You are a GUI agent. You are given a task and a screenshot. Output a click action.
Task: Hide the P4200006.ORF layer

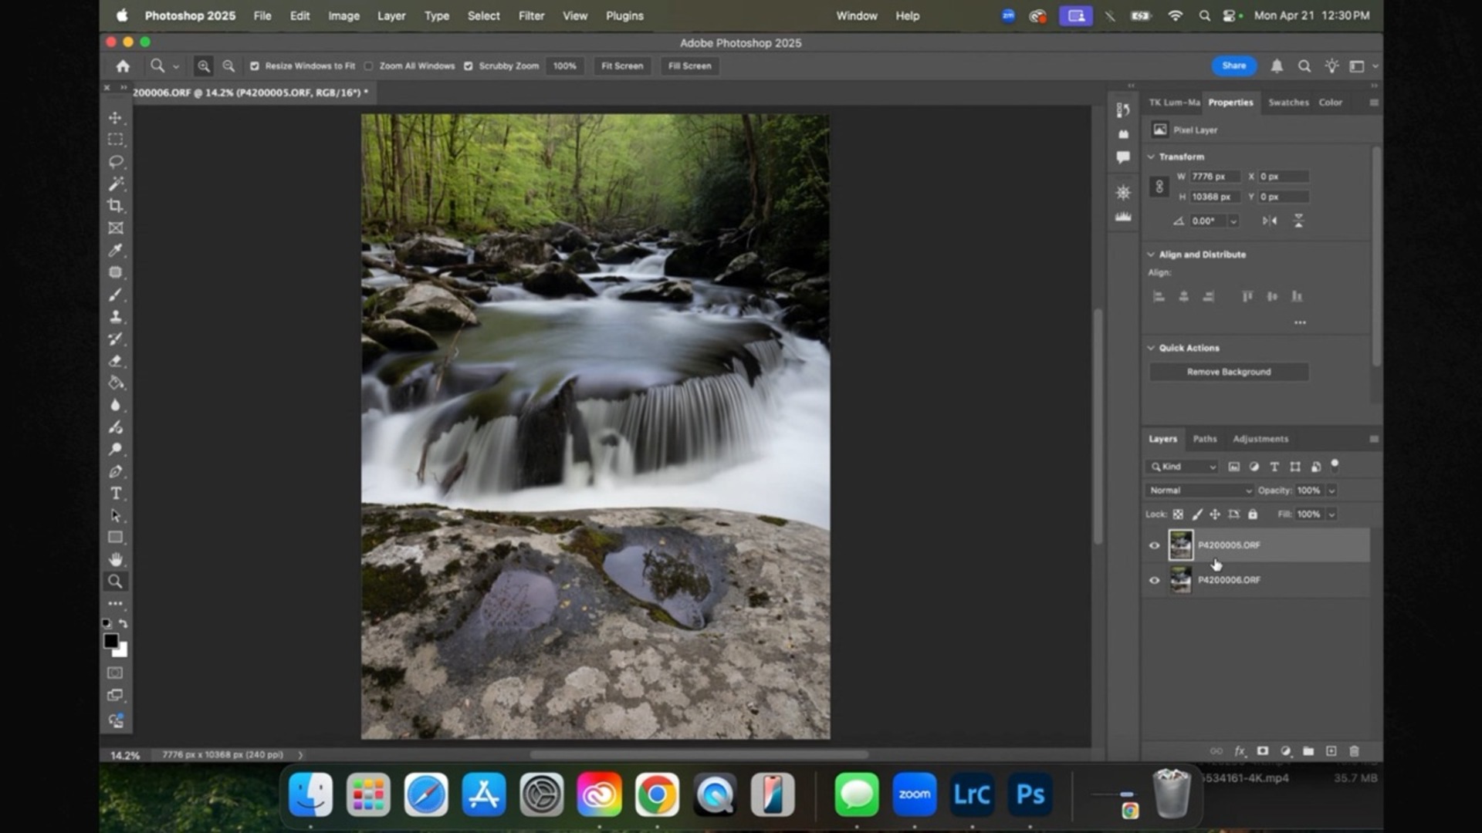1153,579
